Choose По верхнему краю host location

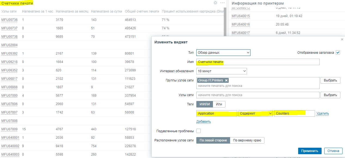coord(247,140)
